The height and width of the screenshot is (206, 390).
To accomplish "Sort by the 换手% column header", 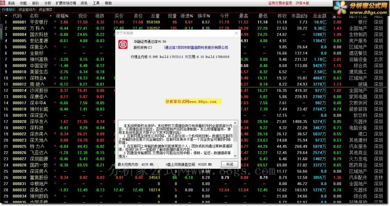I will tap(204, 16).
